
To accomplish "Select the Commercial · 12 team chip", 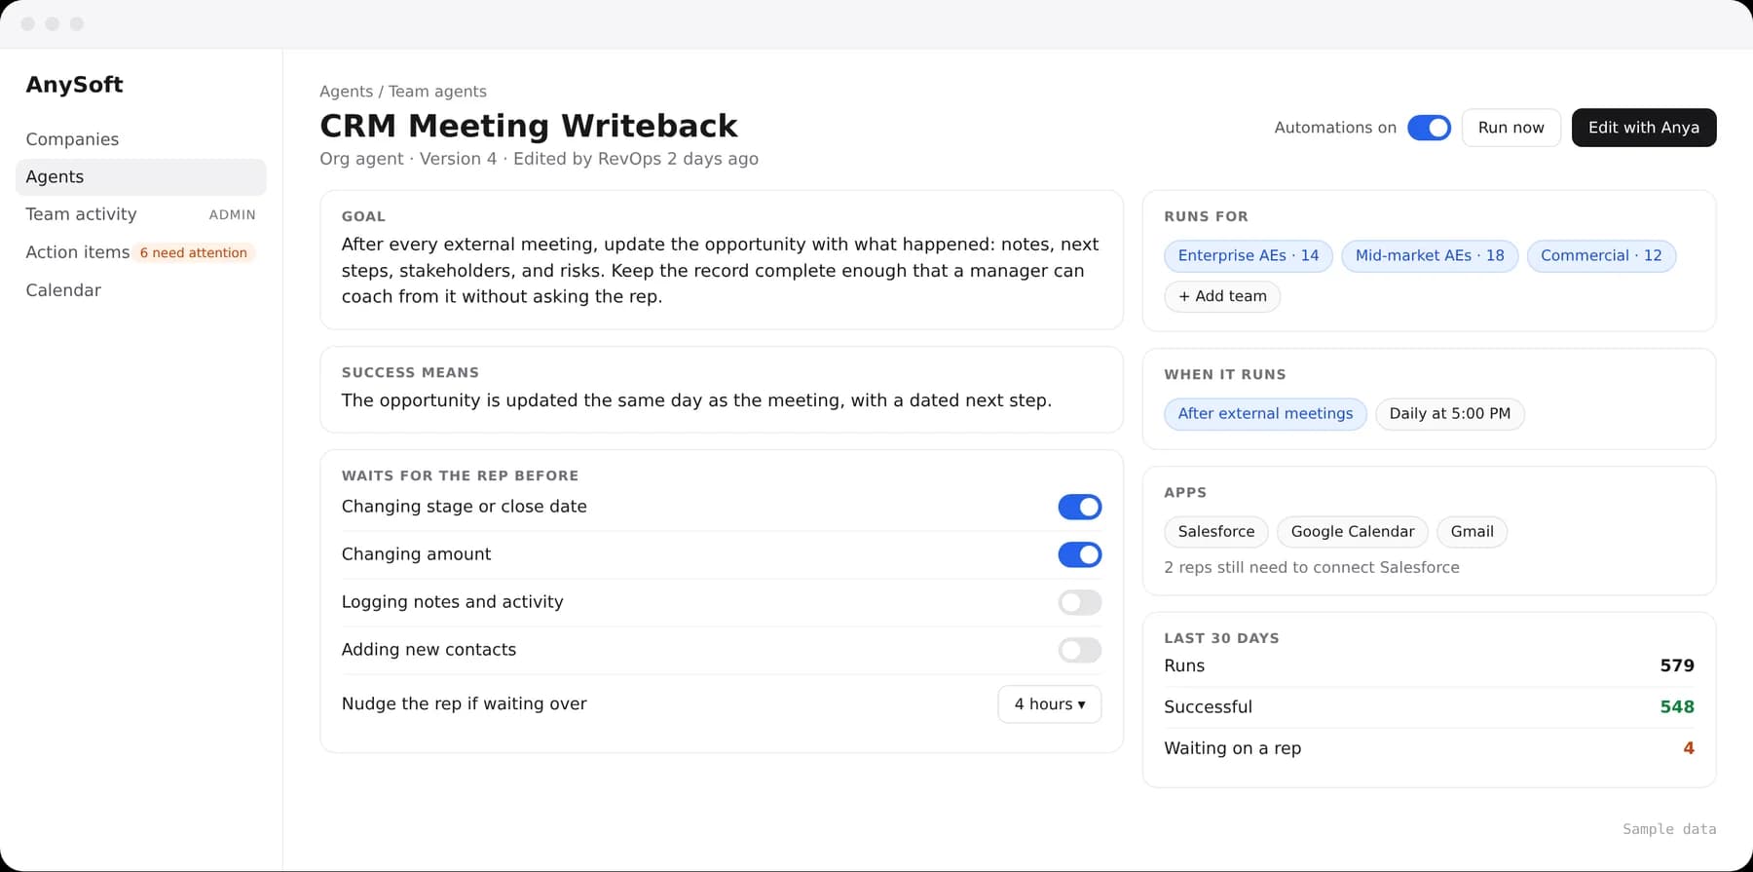I will click(x=1601, y=256).
